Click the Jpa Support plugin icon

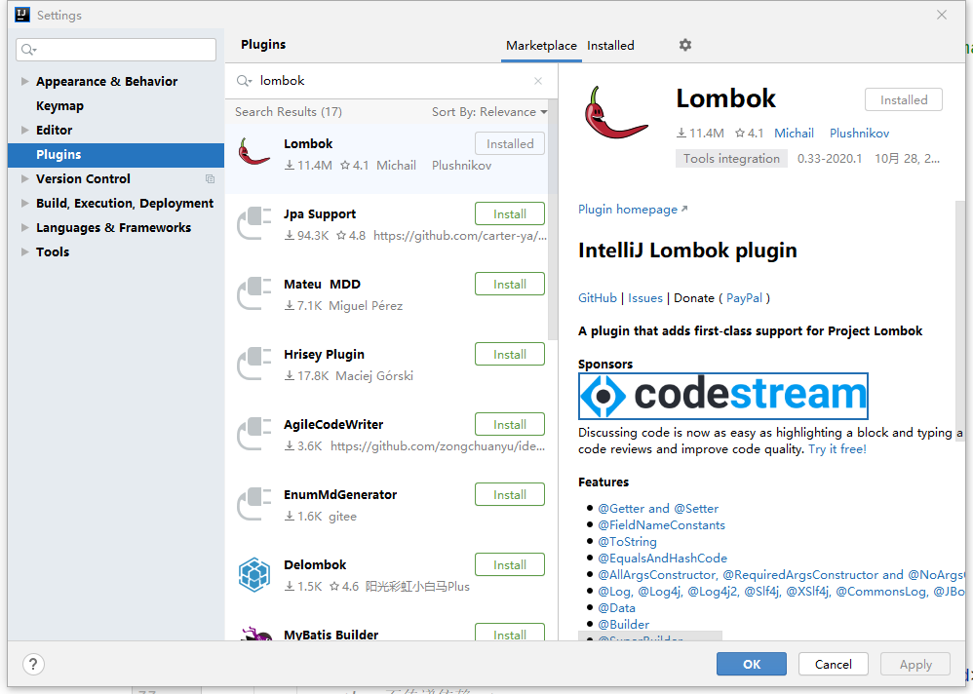[x=254, y=222]
